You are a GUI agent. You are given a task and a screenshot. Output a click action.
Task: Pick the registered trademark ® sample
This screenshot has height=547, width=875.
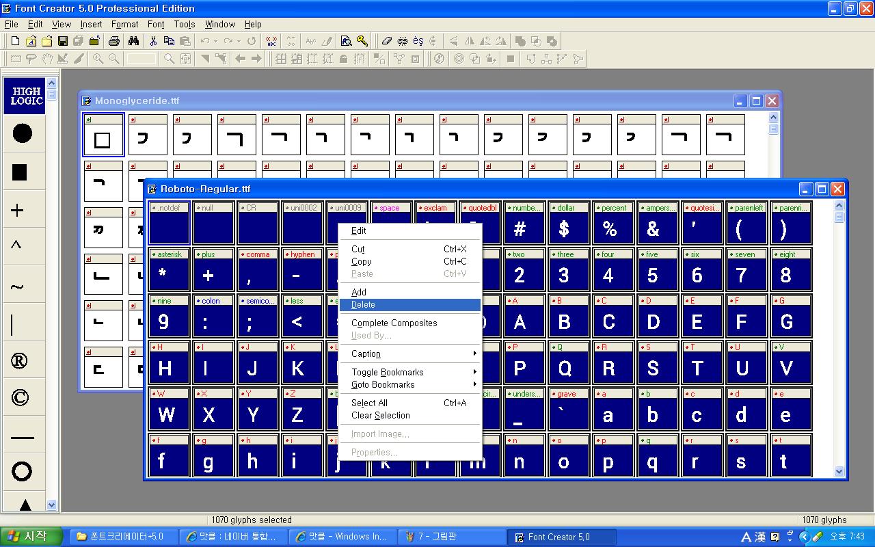tap(21, 360)
